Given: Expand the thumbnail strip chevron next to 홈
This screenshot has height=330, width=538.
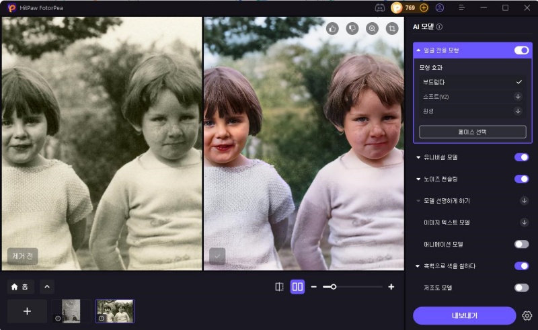Looking at the screenshot, I should click(x=47, y=287).
